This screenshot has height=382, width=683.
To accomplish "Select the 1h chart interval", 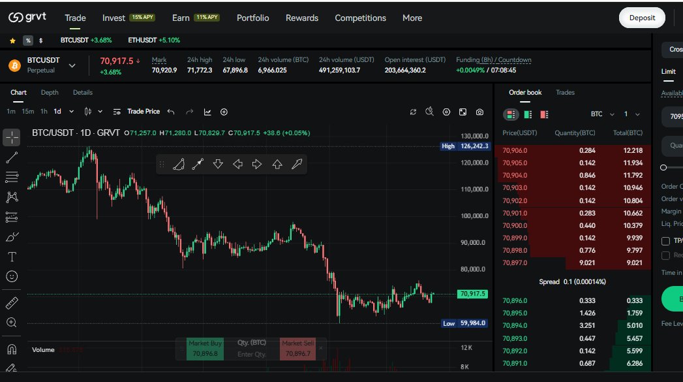I will pos(44,112).
